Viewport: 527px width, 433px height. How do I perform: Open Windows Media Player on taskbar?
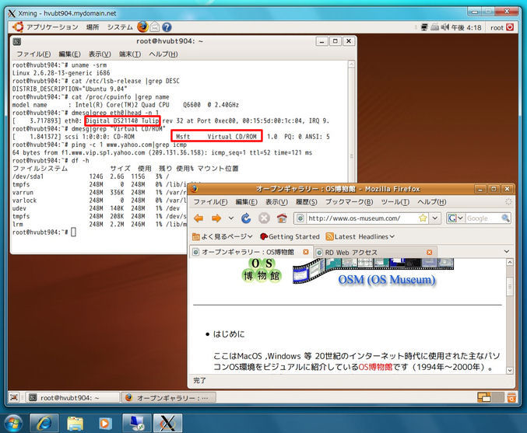click(x=105, y=423)
